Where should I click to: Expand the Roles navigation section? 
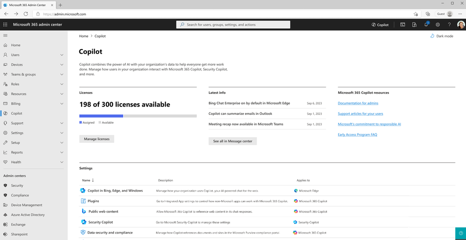(x=62, y=84)
